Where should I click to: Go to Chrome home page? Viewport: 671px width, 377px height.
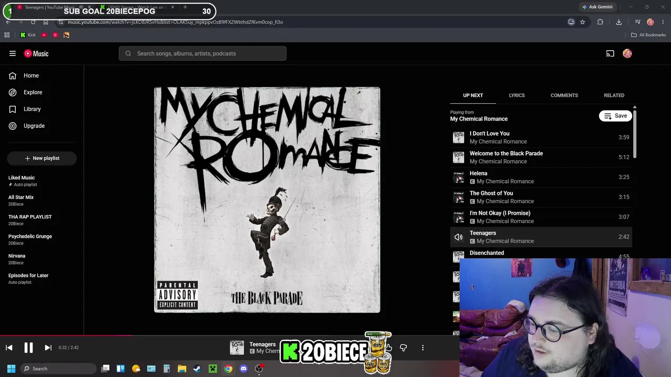pyautogui.click(x=46, y=22)
